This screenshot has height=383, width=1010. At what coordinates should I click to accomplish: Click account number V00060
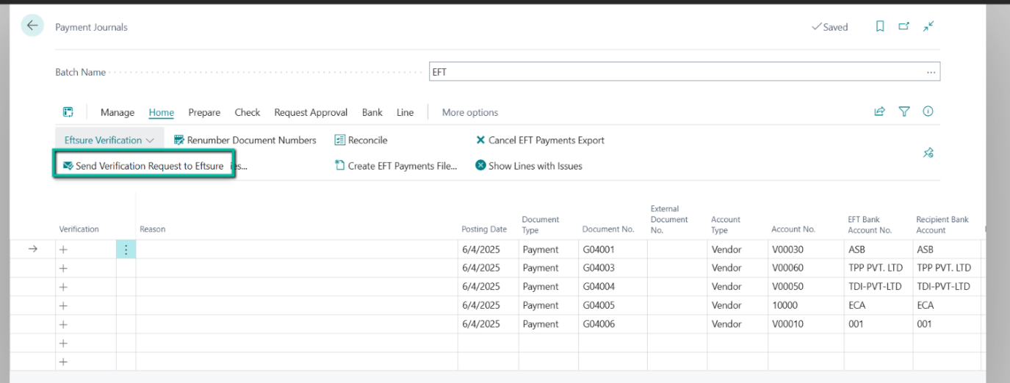tap(787, 268)
